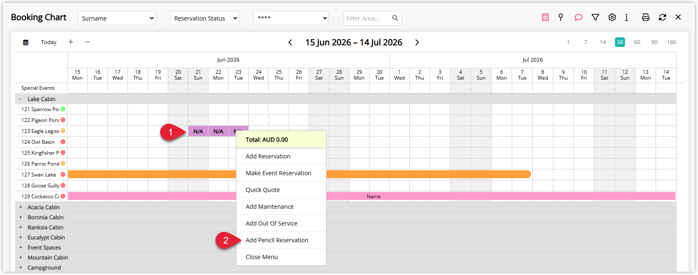This screenshot has width=698, height=275.
Task: Expand the Mountain Cabin category
Action: click(x=21, y=257)
